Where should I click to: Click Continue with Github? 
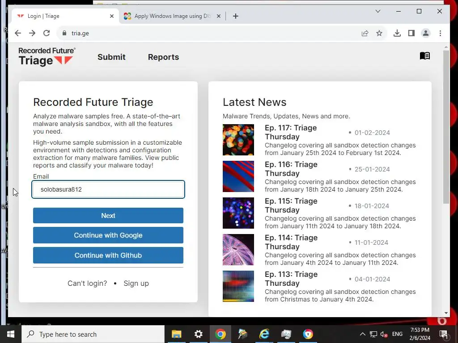pos(108,255)
